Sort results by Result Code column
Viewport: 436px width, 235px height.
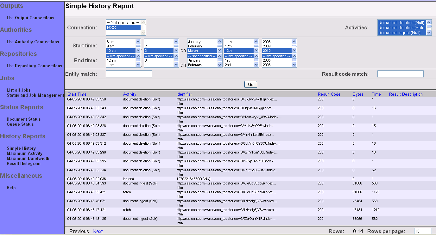pos(329,94)
